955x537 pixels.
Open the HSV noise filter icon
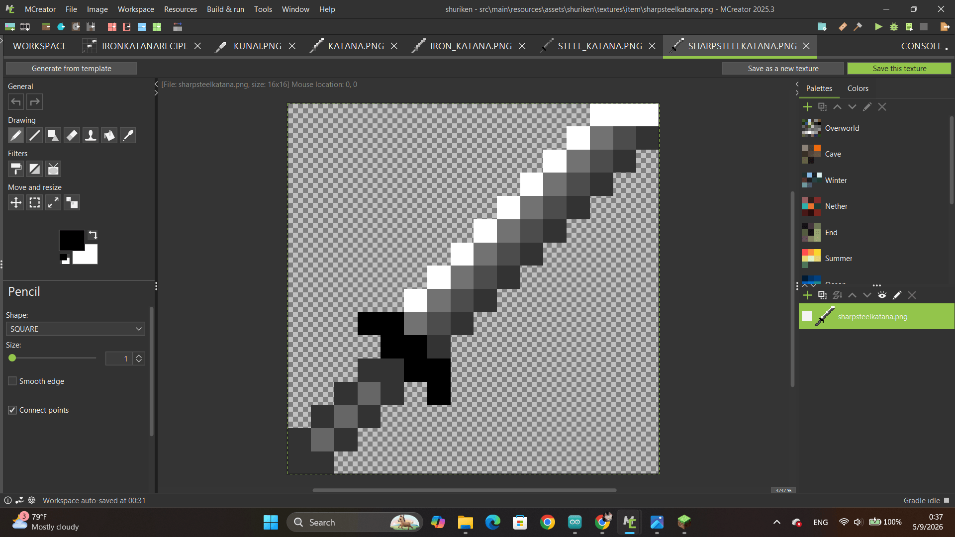click(x=53, y=169)
